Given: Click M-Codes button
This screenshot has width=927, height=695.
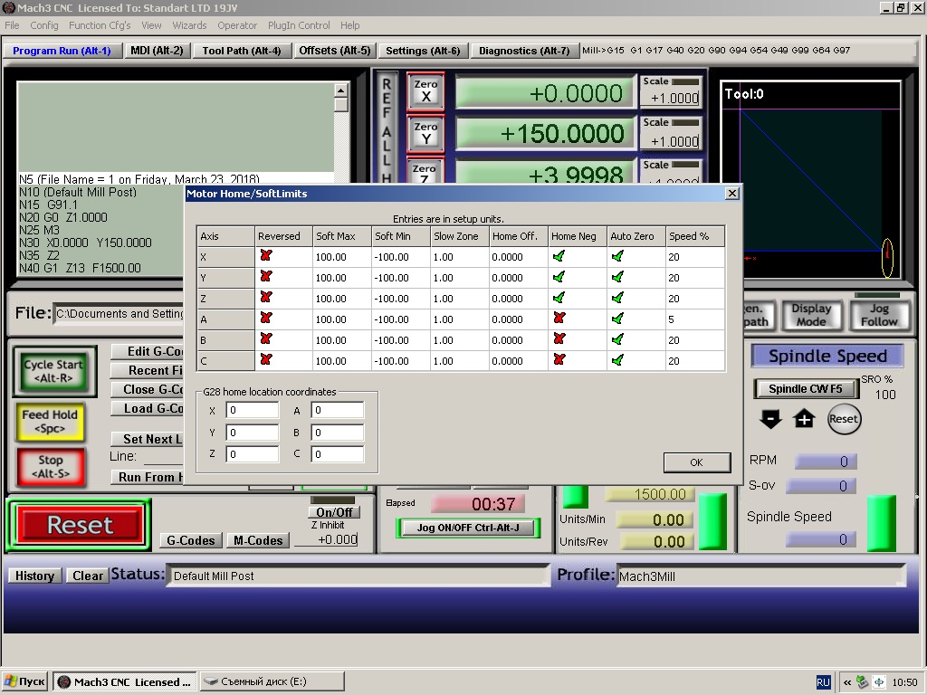Looking at the screenshot, I should click(258, 540).
